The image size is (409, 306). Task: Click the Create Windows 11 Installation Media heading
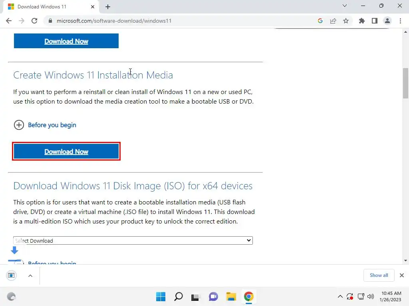[93, 75]
